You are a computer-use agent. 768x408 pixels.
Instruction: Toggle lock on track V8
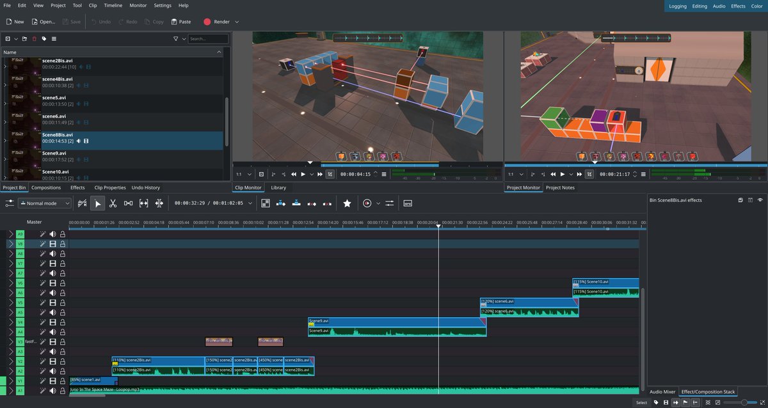coord(63,244)
